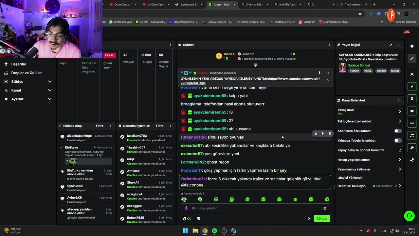Toggle the chat bubble panel icon in sidebar

coord(412,111)
